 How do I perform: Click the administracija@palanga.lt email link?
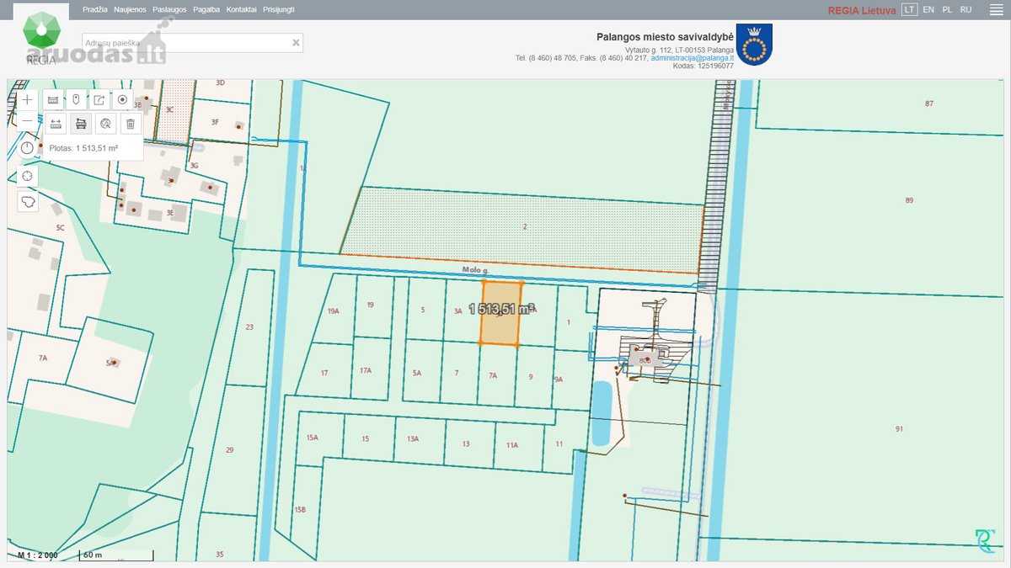692,58
